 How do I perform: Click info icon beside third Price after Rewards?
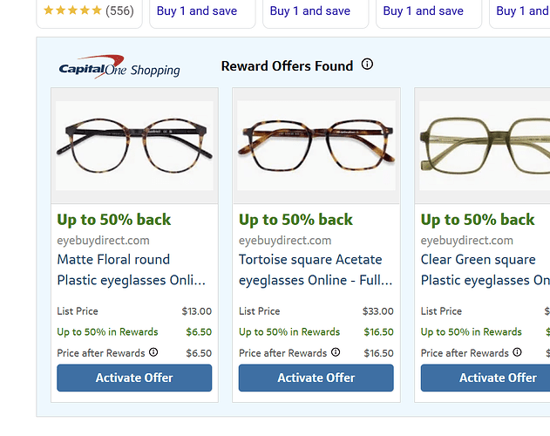point(518,352)
